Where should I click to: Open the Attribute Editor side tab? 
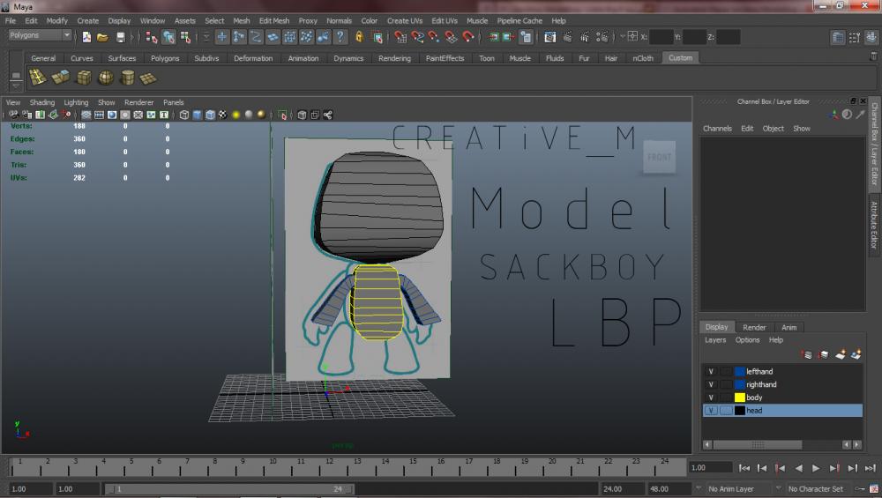click(x=874, y=225)
